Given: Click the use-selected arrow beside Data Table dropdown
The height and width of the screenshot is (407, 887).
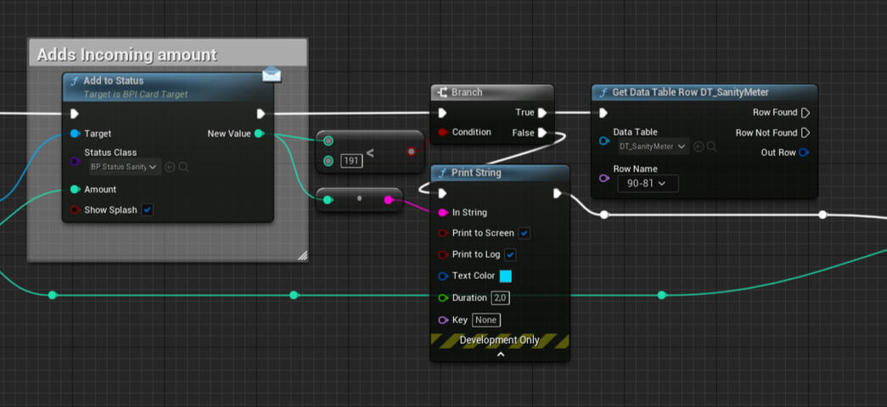Looking at the screenshot, I should [699, 147].
